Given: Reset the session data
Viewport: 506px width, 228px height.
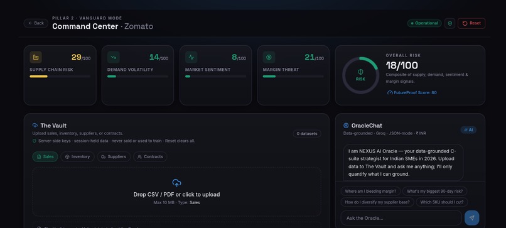Looking at the screenshot, I should pos(471,23).
